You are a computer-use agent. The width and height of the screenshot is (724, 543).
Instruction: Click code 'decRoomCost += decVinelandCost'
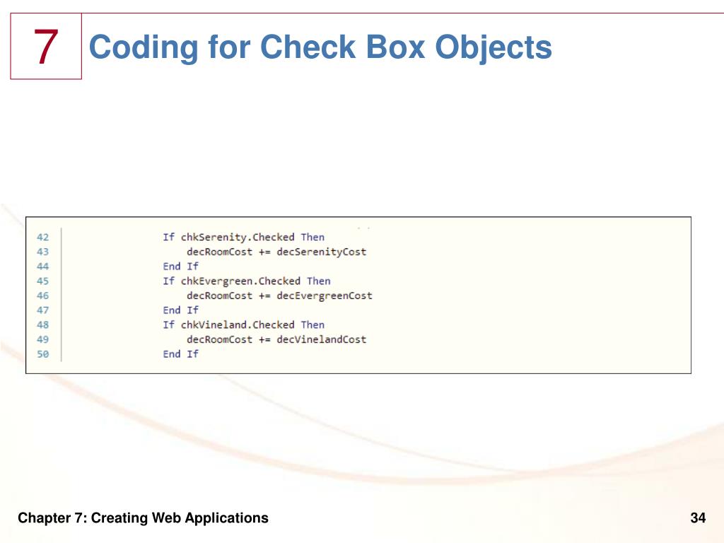[276, 340]
